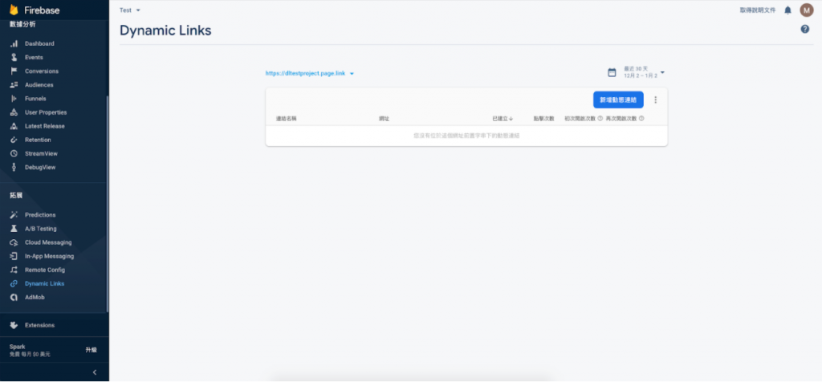Click the Firebase logo icon
The height and width of the screenshot is (382, 822).
point(14,10)
